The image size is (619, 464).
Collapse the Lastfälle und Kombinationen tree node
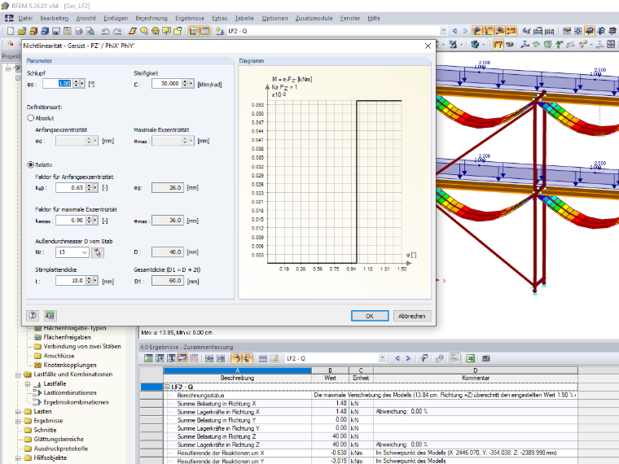(18, 374)
